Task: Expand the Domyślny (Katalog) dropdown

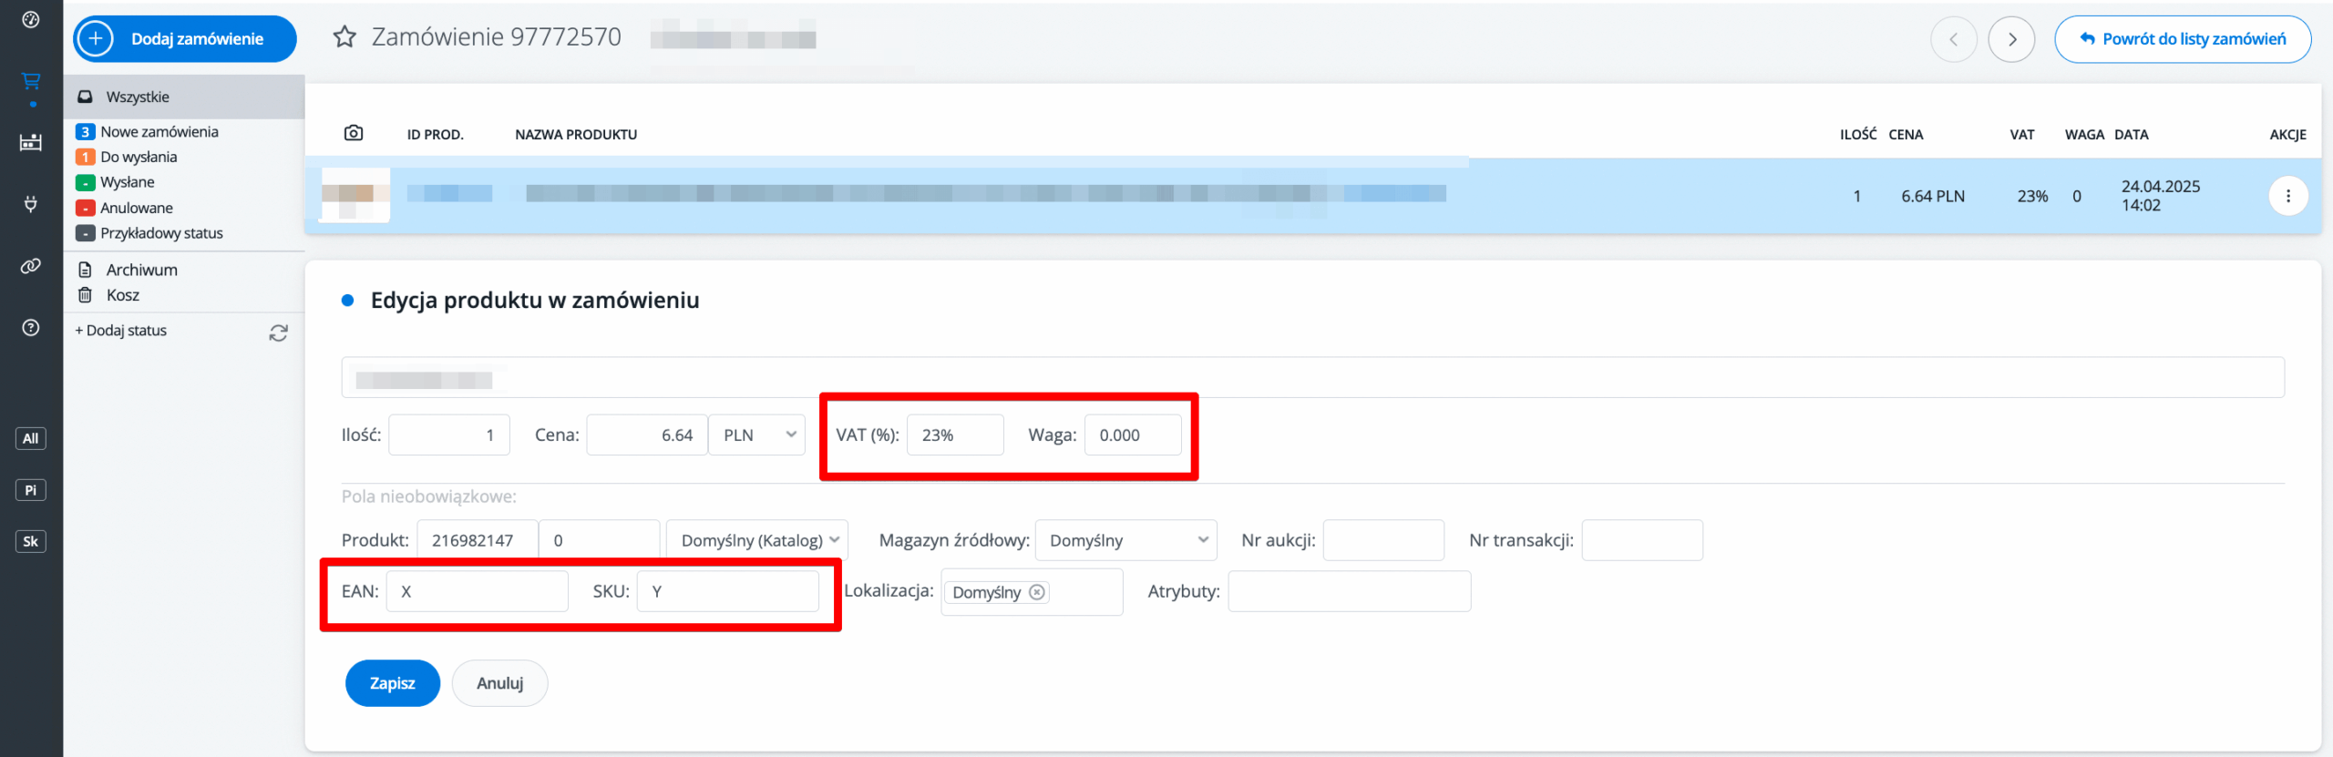Action: [757, 540]
